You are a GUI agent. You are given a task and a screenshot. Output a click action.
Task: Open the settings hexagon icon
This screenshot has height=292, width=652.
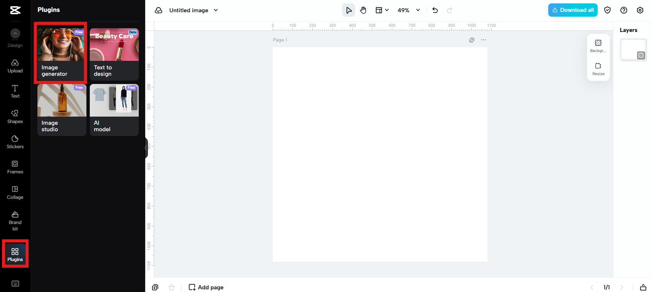point(640,10)
